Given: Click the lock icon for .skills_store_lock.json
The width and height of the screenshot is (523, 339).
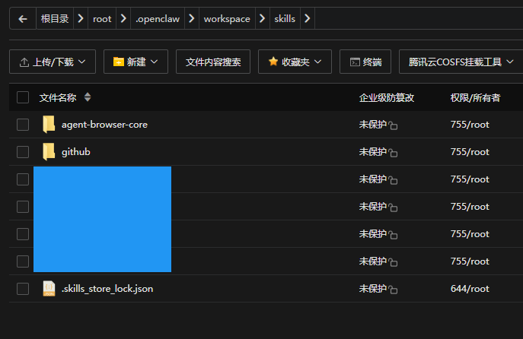Looking at the screenshot, I should tap(394, 289).
